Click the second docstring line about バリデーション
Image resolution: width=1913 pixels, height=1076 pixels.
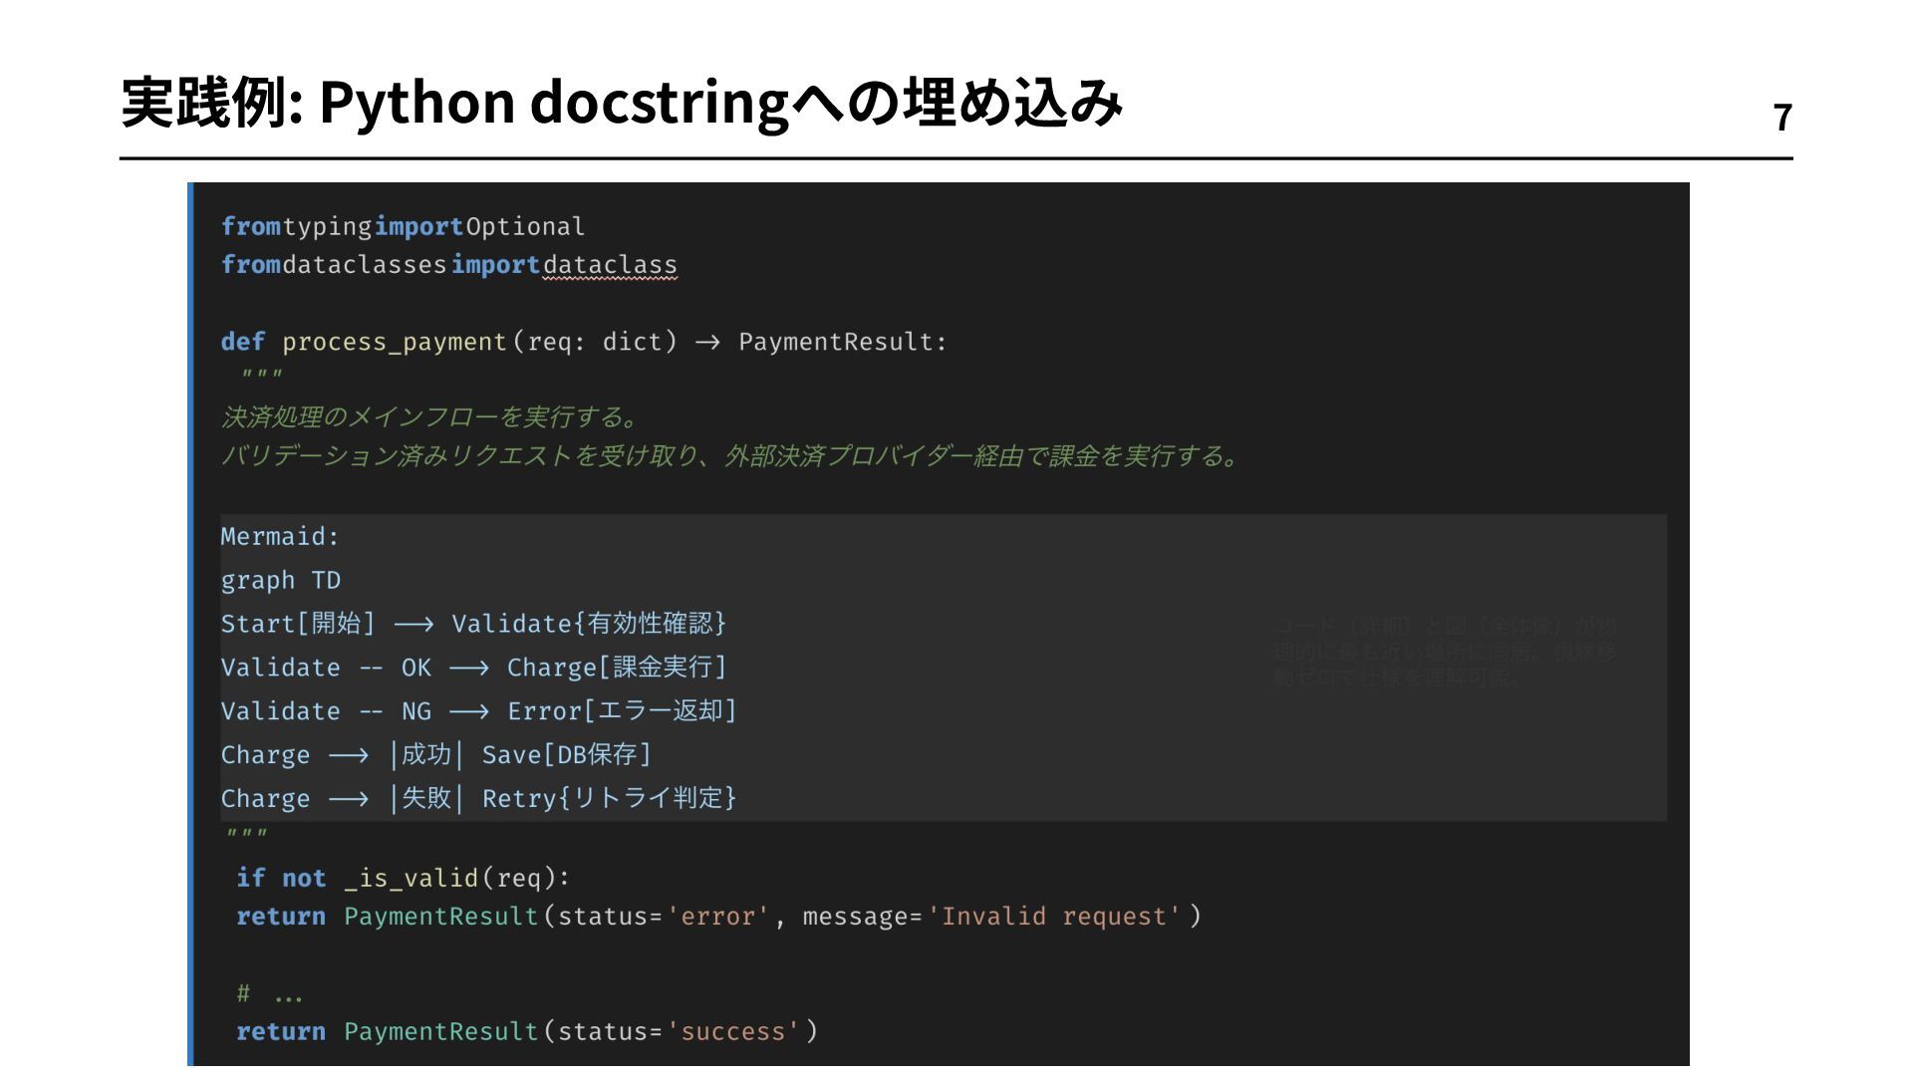(x=730, y=456)
